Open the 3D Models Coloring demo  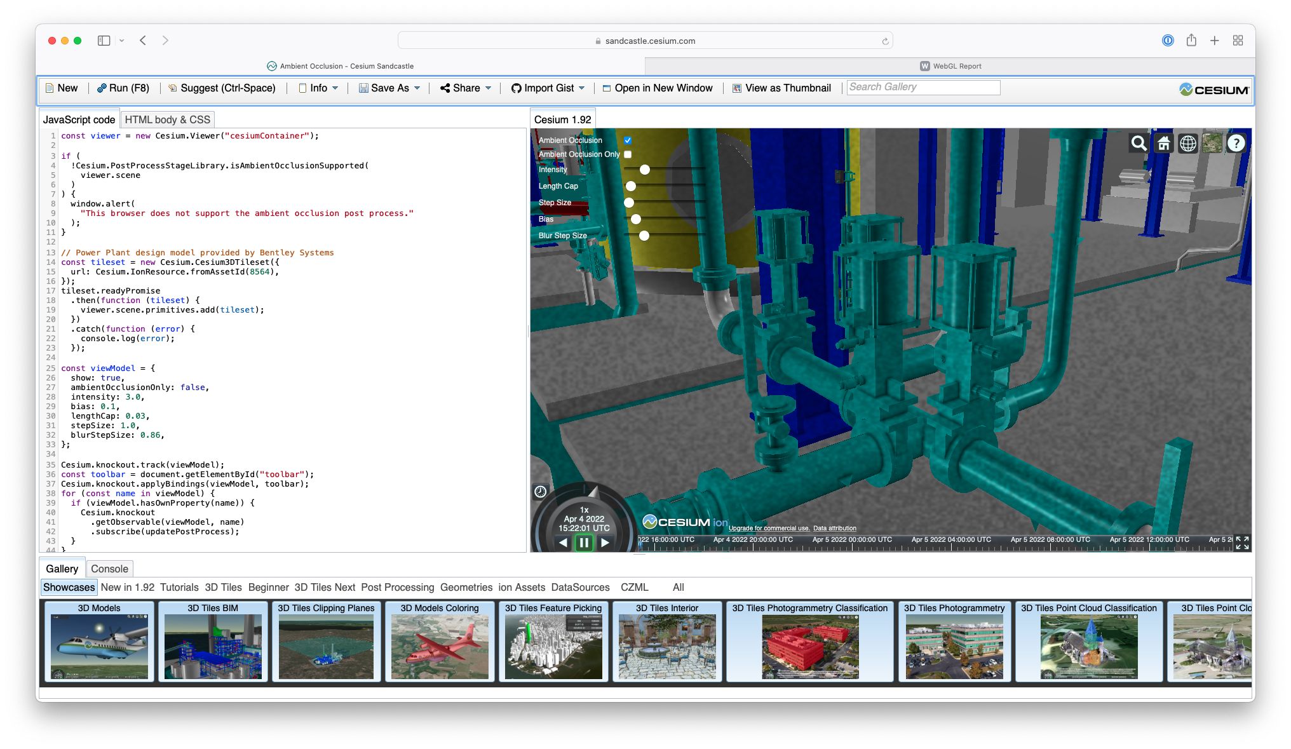coord(440,642)
